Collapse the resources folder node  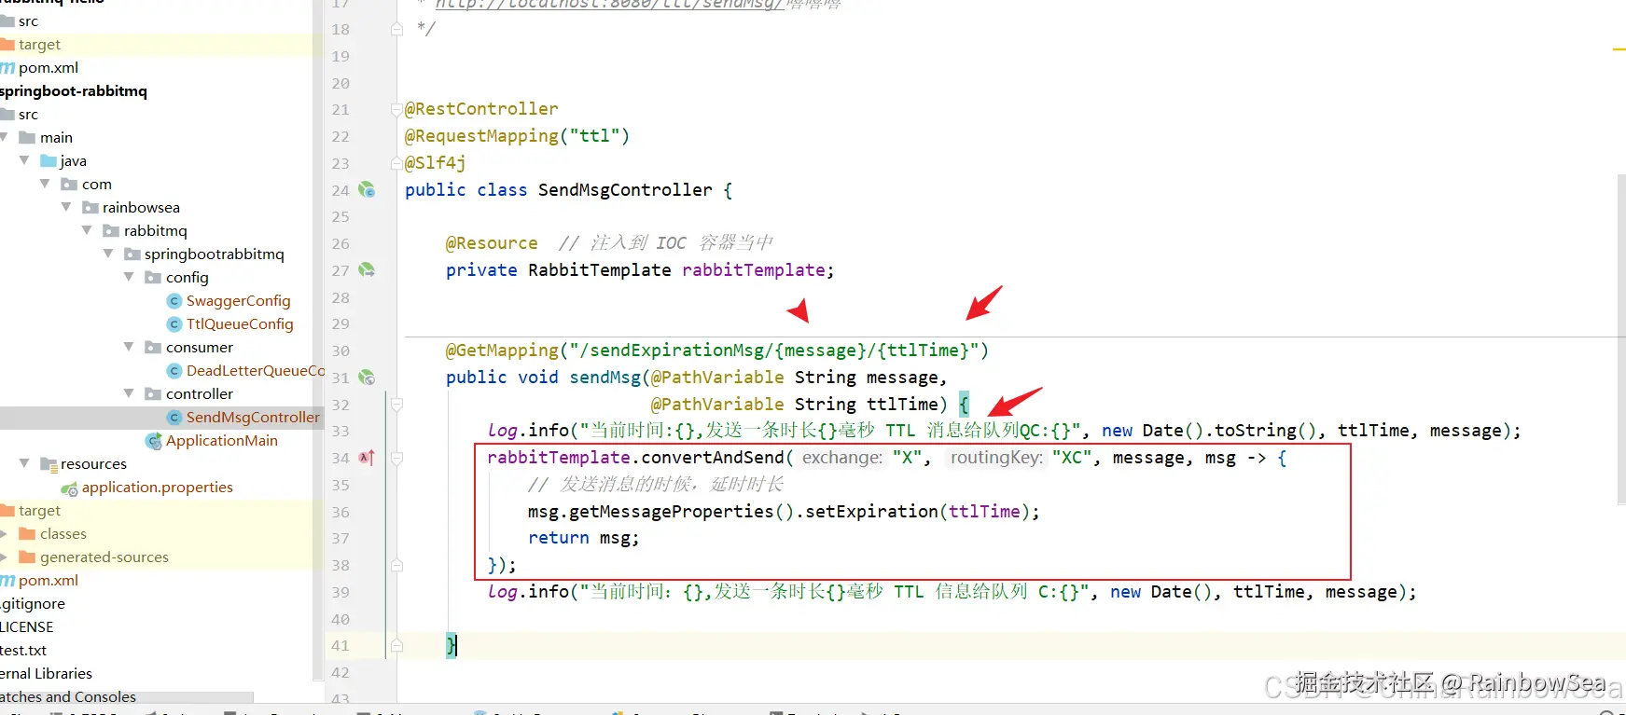tap(24, 463)
